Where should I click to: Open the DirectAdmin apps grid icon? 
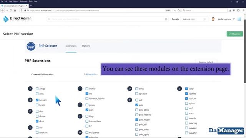click(239, 19)
